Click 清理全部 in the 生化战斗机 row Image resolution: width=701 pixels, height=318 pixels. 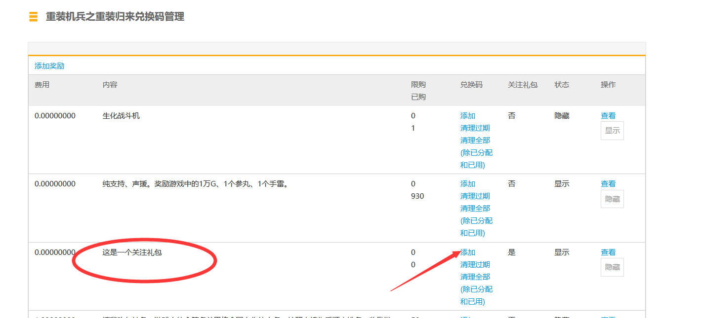pyautogui.click(x=475, y=141)
